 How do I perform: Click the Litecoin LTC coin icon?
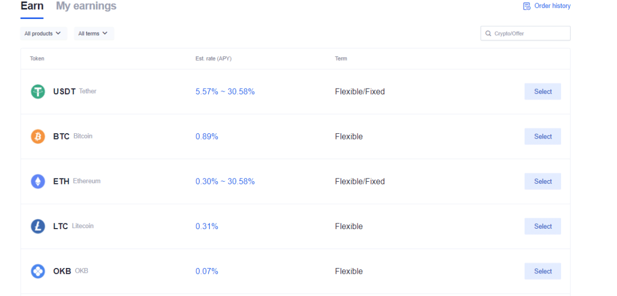[x=38, y=226]
